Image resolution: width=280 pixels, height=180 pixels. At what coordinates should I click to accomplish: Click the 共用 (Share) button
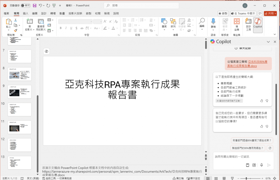tap(270, 13)
